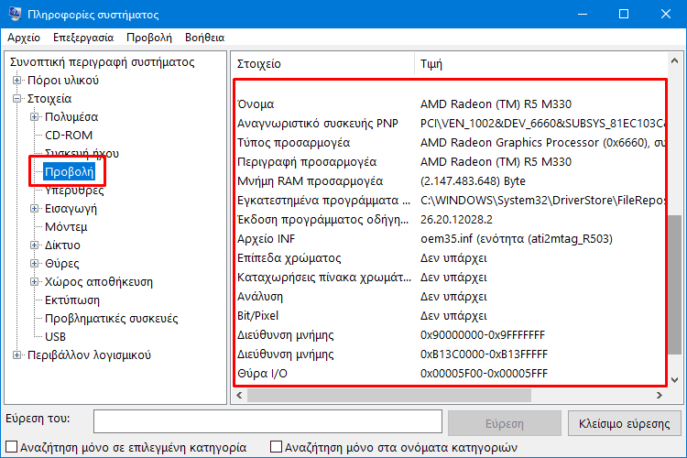The width and height of the screenshot is (687, 458).
Task: Open the Επεξεργασία menu
Action: [x=83, y=38]
